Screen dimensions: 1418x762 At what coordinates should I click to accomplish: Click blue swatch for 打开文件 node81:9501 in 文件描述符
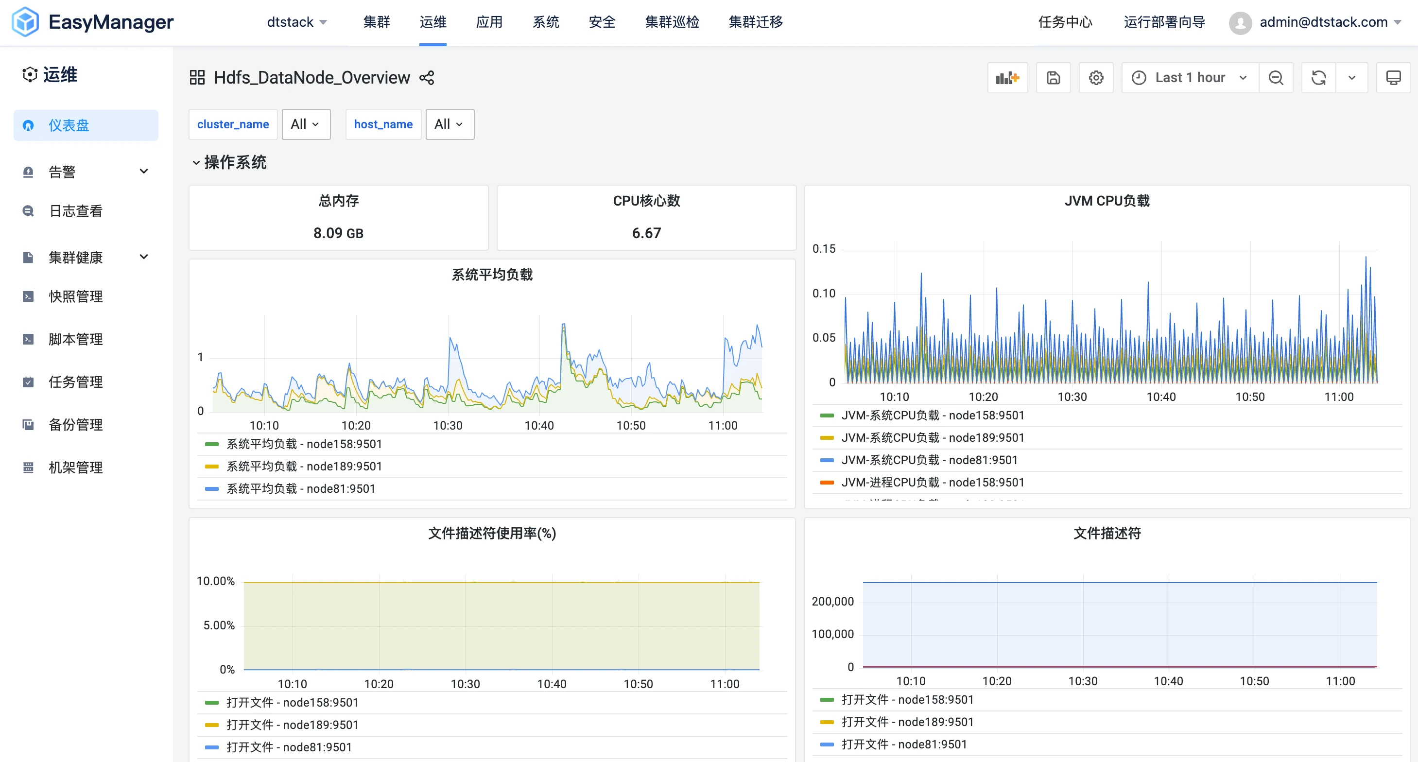pos(827,745)
